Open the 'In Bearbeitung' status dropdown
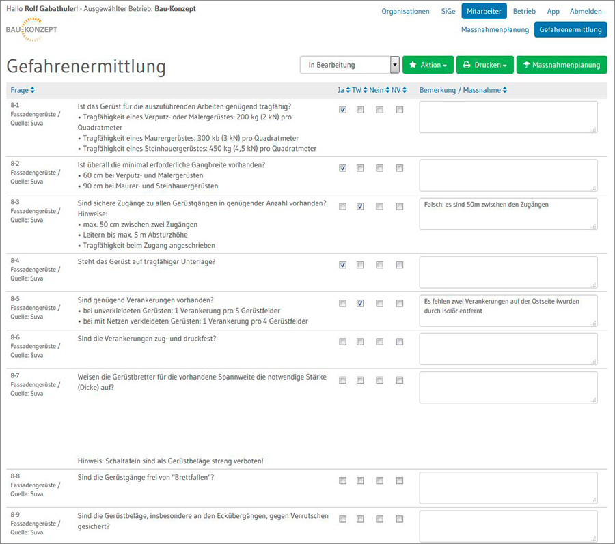Viewport: 615px width, 544px height. pyautogui.click(x=349, y=65)
